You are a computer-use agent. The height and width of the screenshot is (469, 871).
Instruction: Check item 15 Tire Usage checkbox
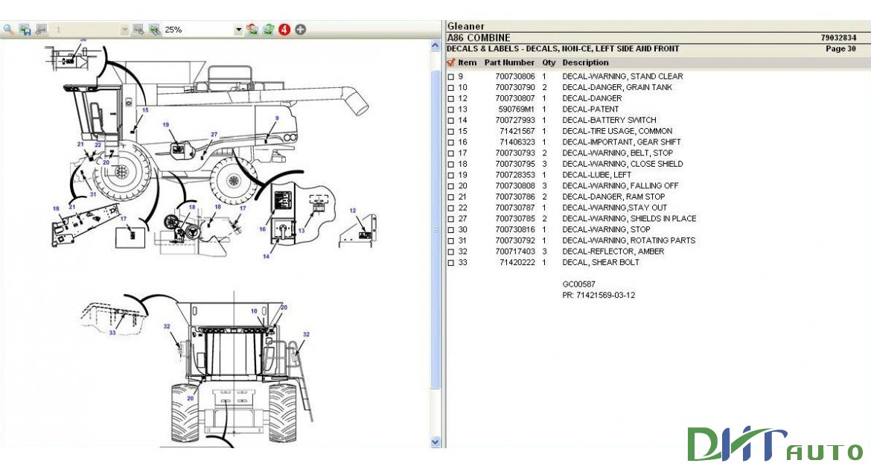point(451,132)
